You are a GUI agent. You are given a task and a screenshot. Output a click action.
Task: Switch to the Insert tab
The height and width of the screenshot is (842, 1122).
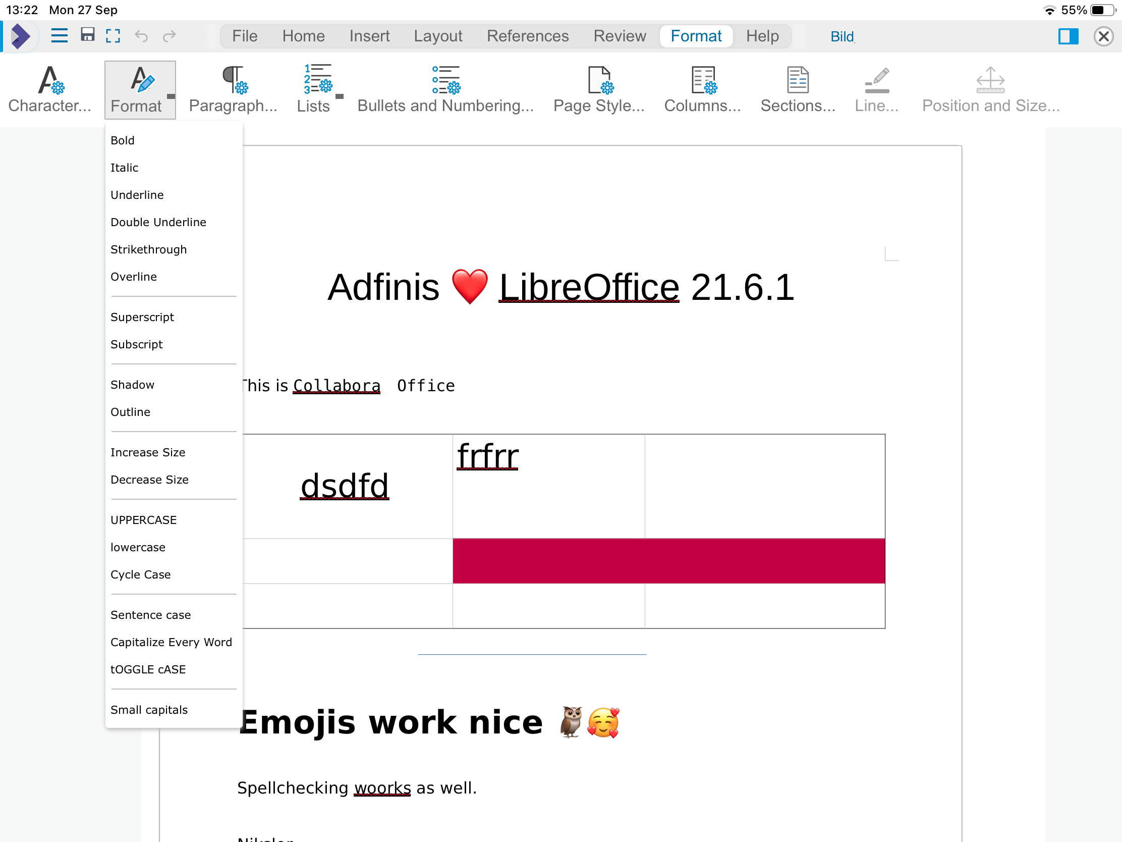pos(369,36)
